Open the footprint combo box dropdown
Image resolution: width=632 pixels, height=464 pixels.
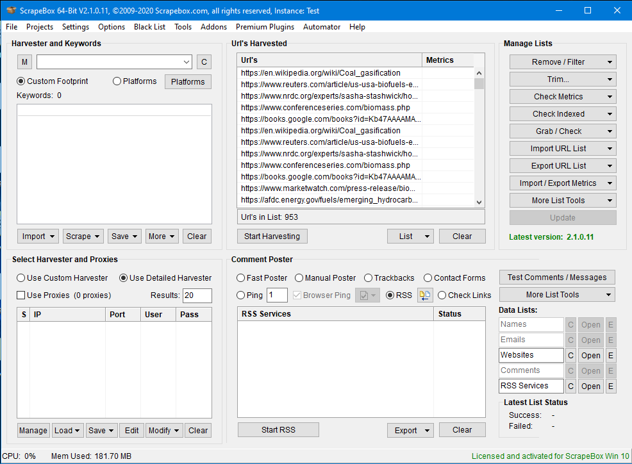pyautogui.click(x=187, y=62)
